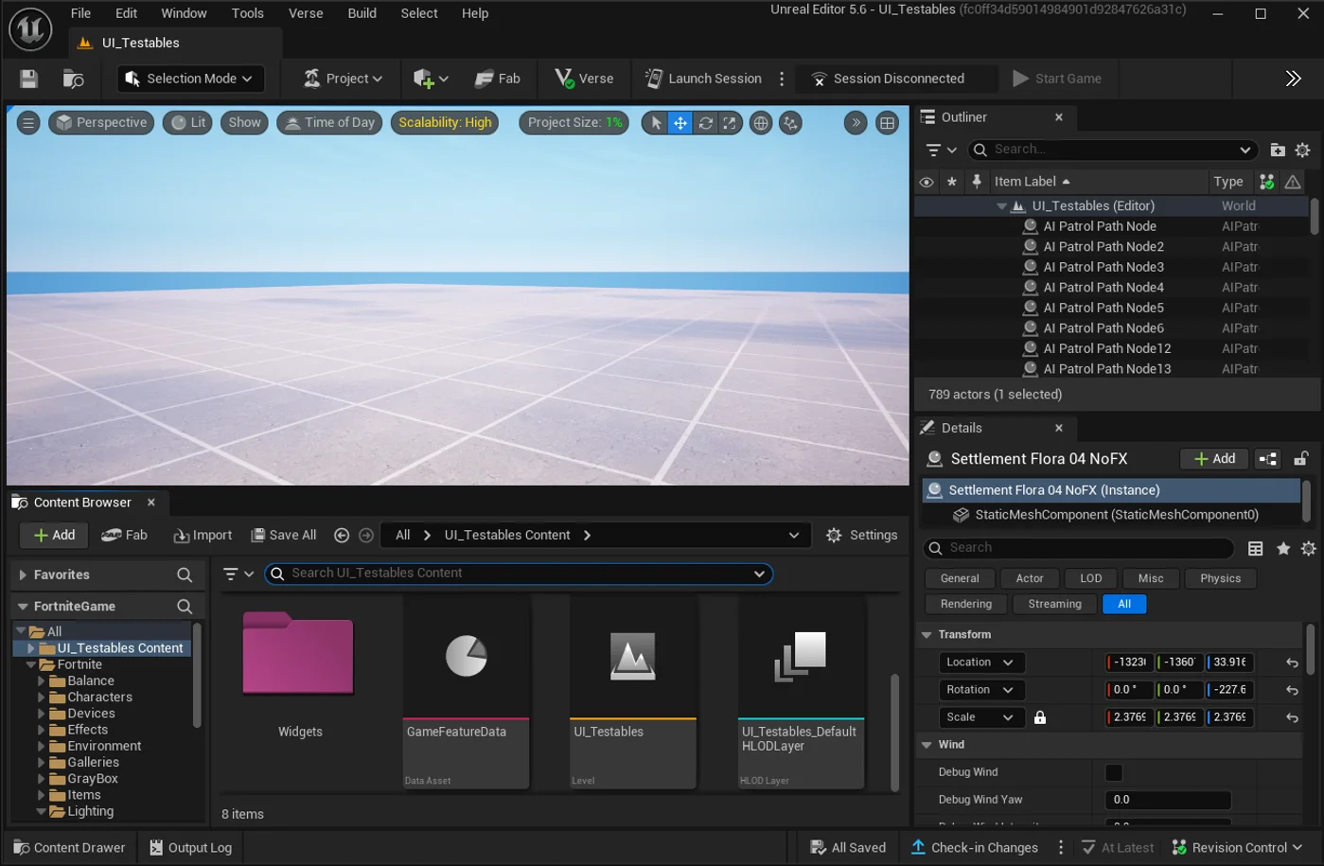Image resolution: width=1324 pixels, height=866 pixels.
Task: Toggle the Debug Wind checkbox
Action: click(x=1114, y=772)
